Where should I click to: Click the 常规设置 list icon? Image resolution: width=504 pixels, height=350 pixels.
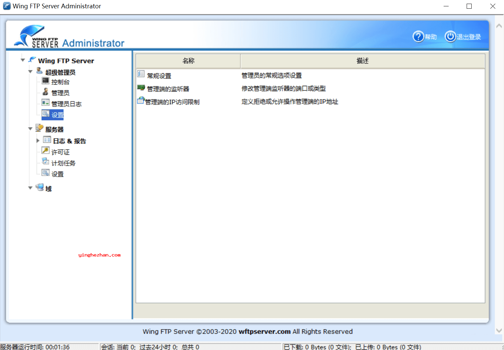[x=141, y=74]
